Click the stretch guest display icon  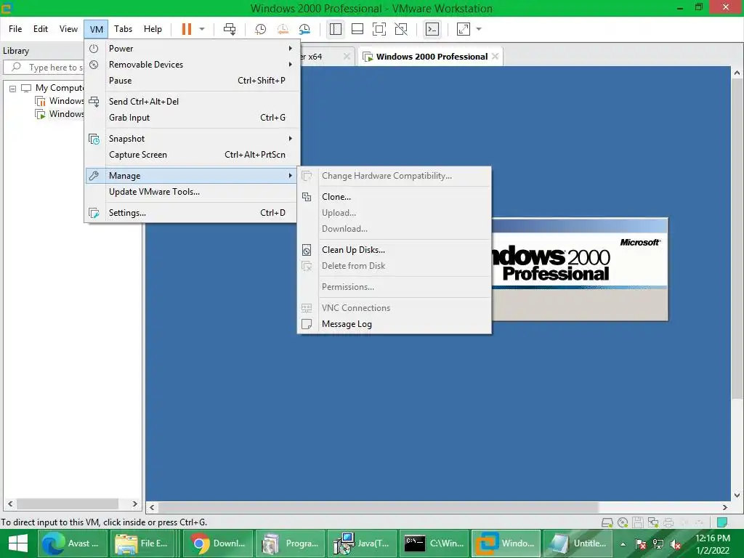point(464,29)
